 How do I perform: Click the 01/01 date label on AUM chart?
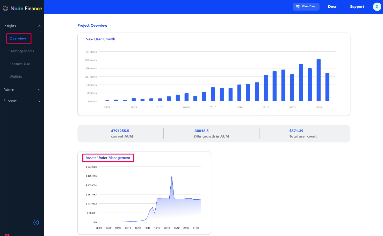pos(196,228)
